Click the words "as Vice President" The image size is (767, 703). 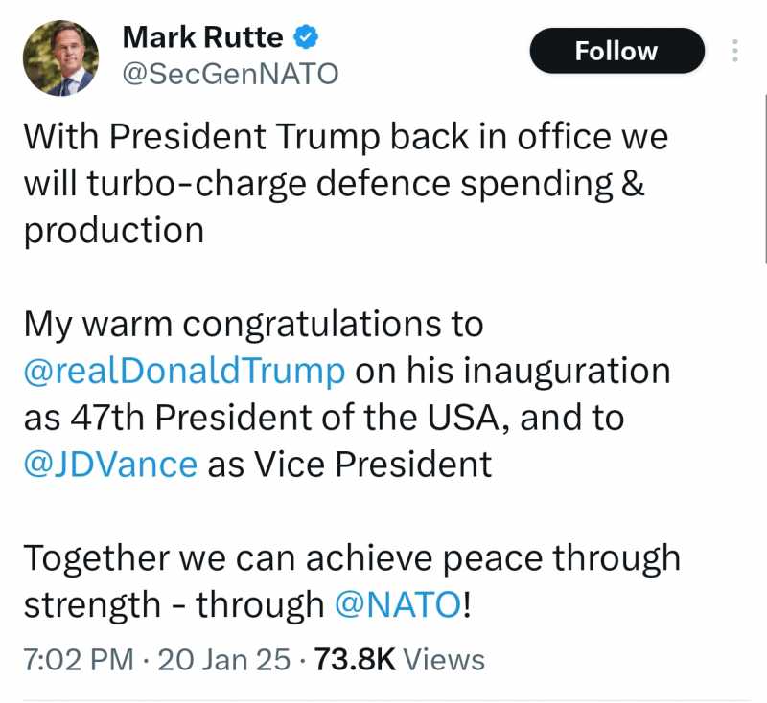pos(349,464)
